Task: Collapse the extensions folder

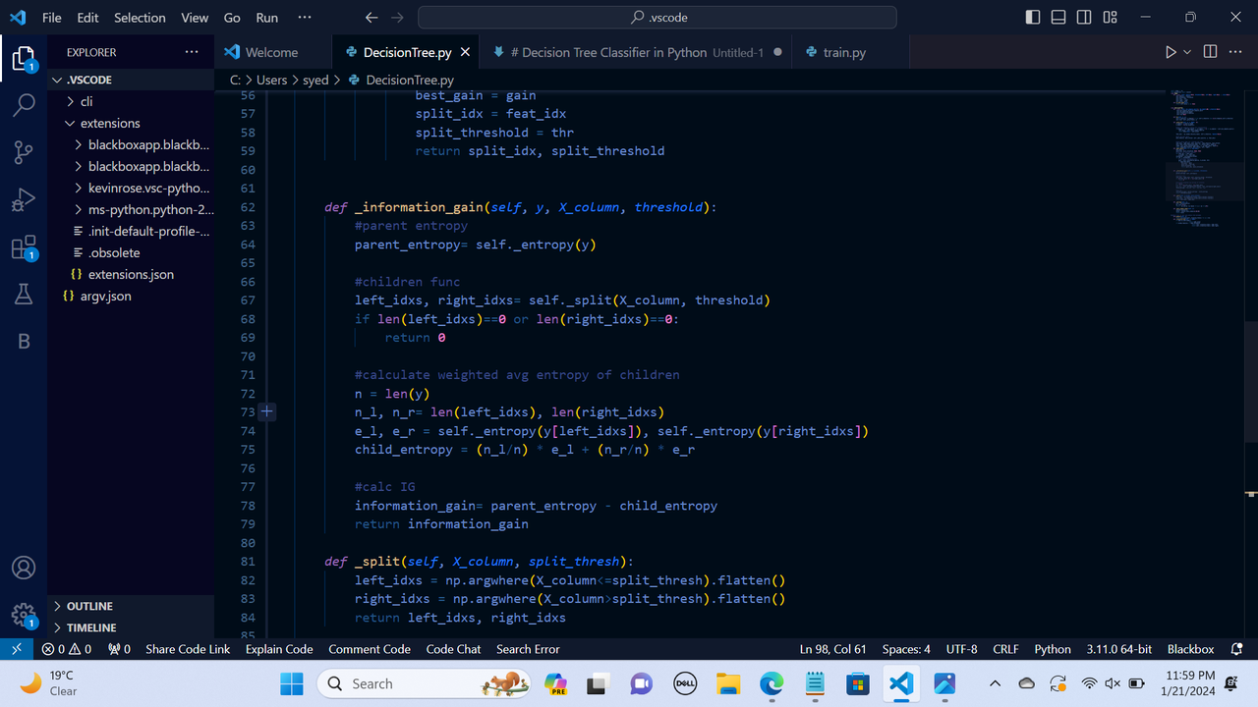Action: coord(131,123)
